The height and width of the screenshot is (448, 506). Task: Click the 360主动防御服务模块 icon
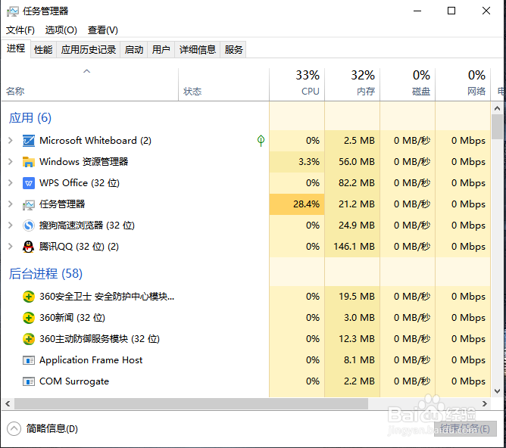click(28, 339)
